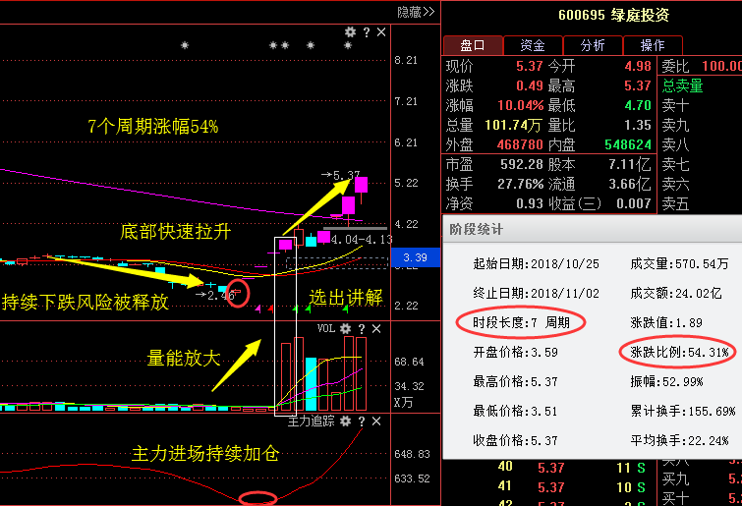Switch to the 盘口 tab
This screenshot has width=742, height=506.
[473, 45]
